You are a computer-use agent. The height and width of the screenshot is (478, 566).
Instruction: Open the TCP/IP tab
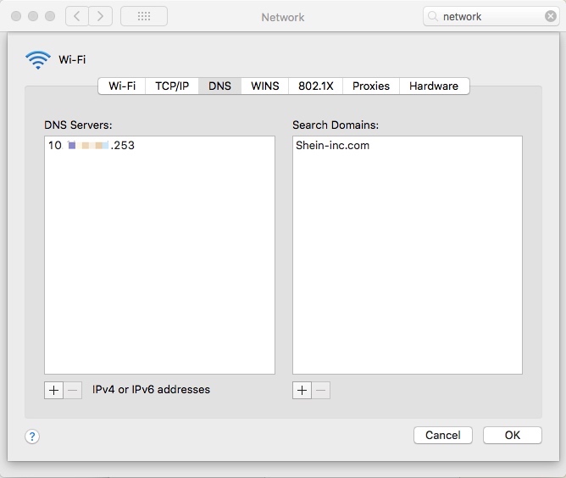[172, 86]
